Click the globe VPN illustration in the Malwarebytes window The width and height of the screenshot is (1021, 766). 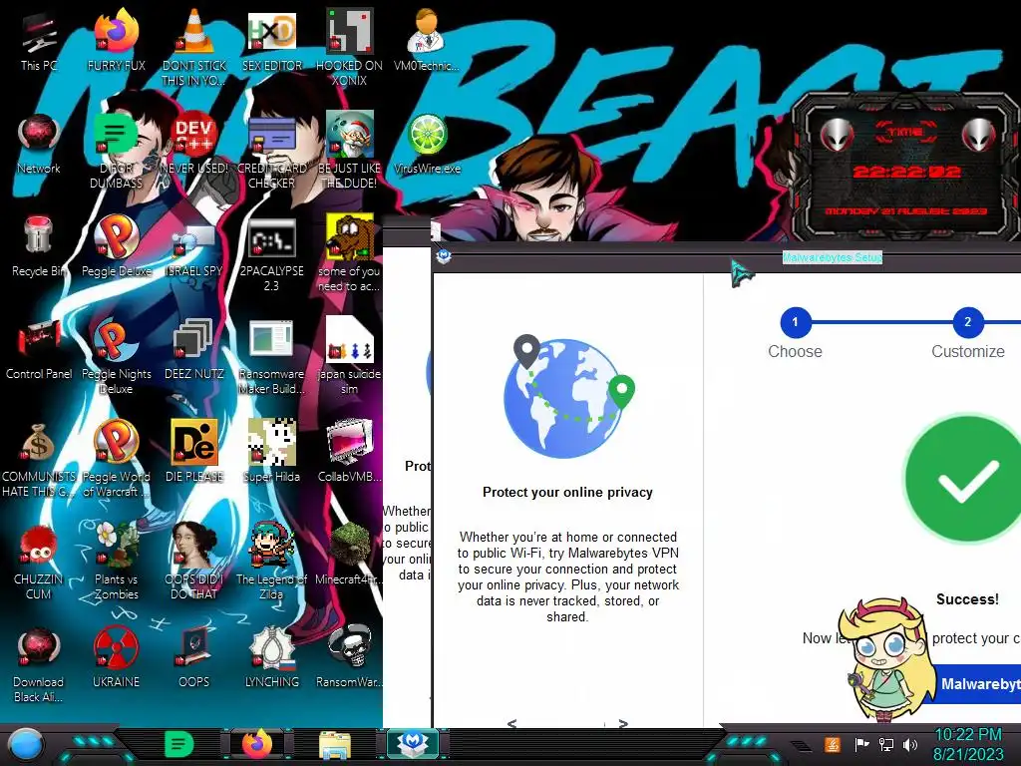567,396
